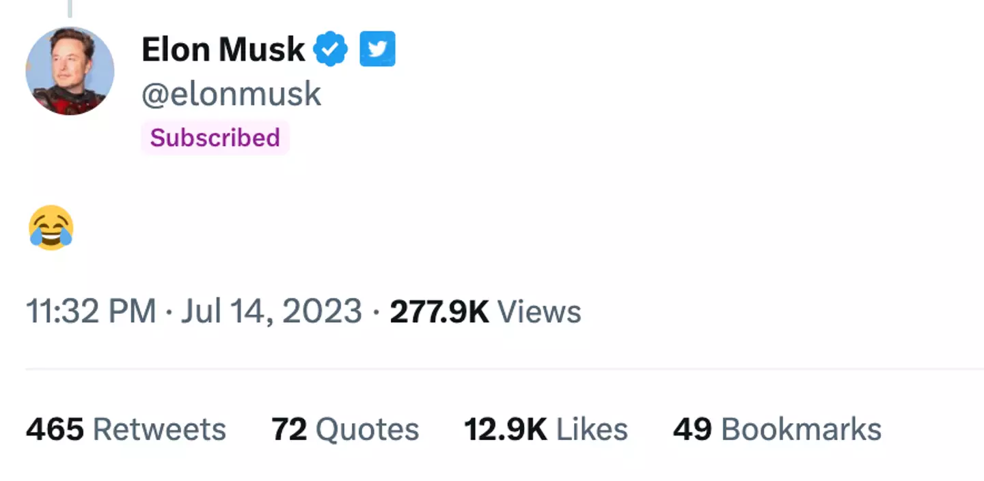View the 72 Quotes
Image resolution: width=984 pixels, height=481 pixels.
345,429
